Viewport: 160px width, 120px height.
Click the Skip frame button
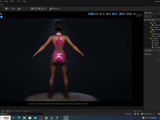pyautogui.click(x=36, y=9)
